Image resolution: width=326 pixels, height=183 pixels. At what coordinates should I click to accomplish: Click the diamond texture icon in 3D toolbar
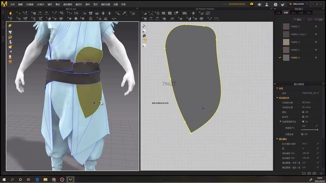click(61, 19)
